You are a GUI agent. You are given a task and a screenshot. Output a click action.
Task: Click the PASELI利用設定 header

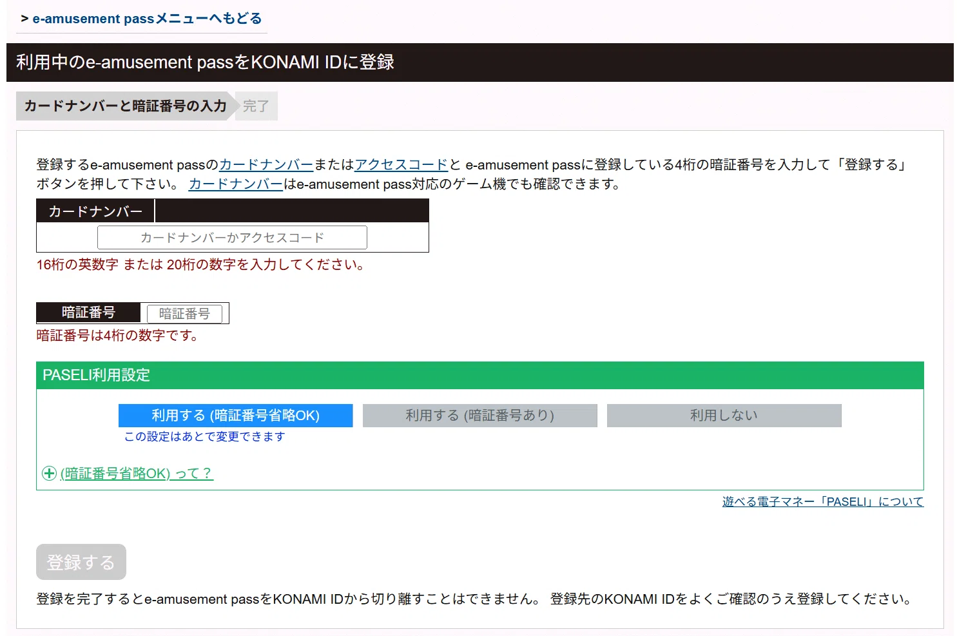pos(479,375)
